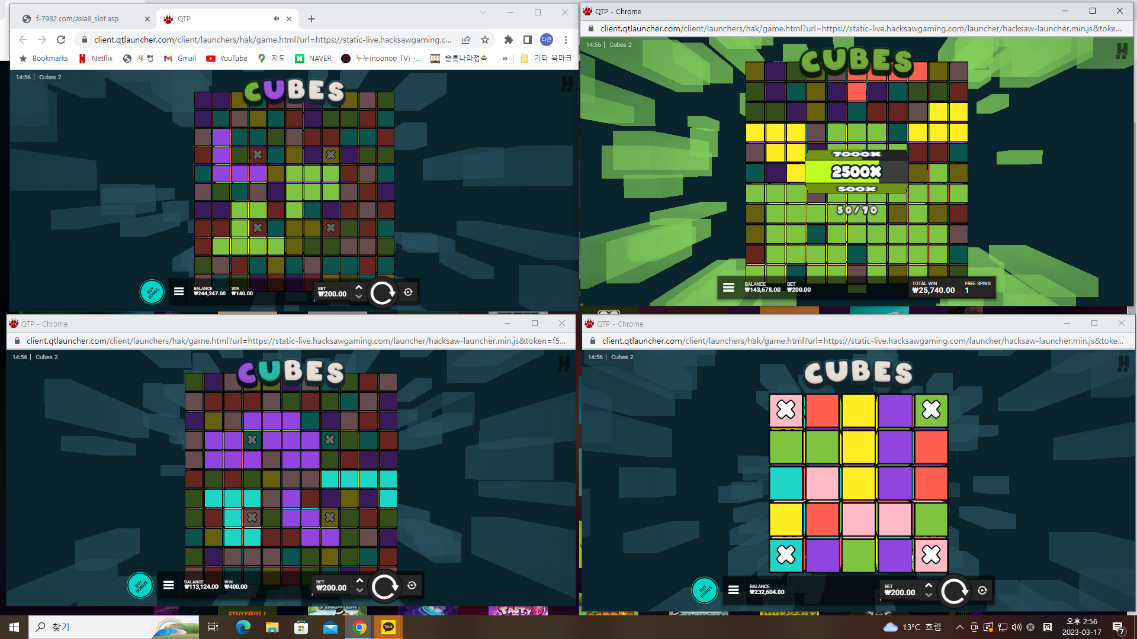Expand the 기타 북마크 folder
Screen dimensions: 1137x639
(x=546, y=59)
